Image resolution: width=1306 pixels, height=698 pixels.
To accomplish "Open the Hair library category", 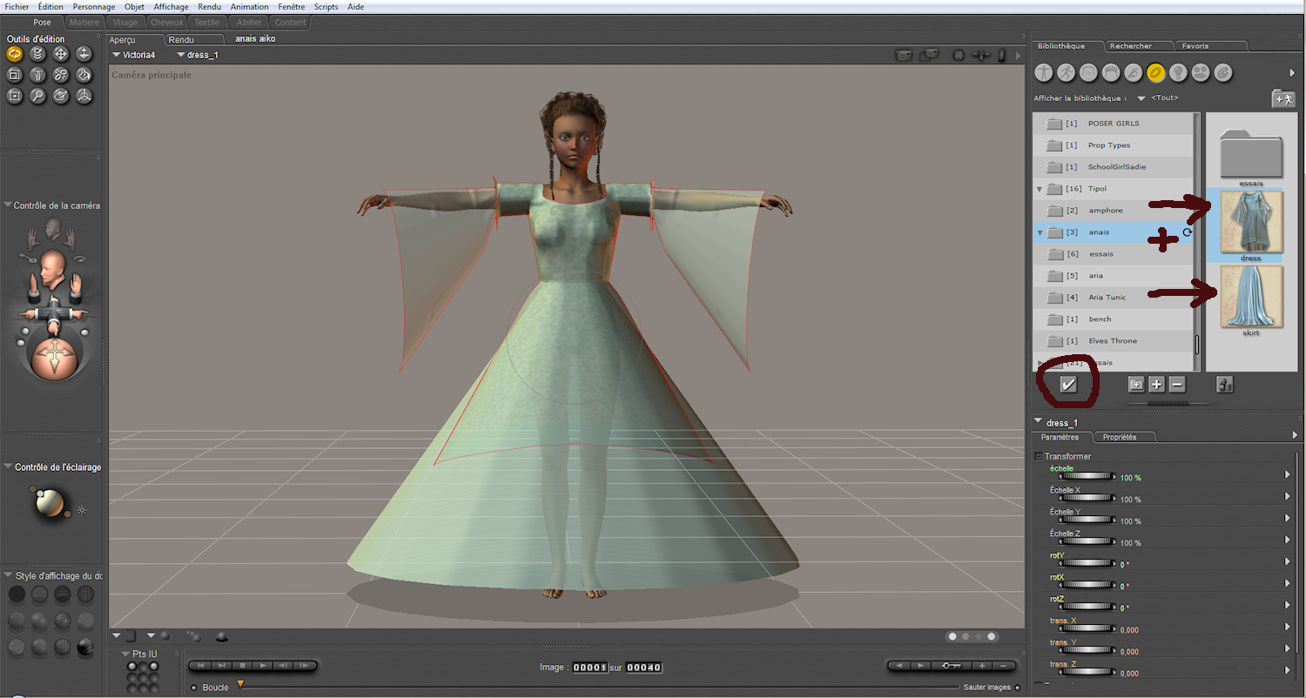I will (1111, 72).
